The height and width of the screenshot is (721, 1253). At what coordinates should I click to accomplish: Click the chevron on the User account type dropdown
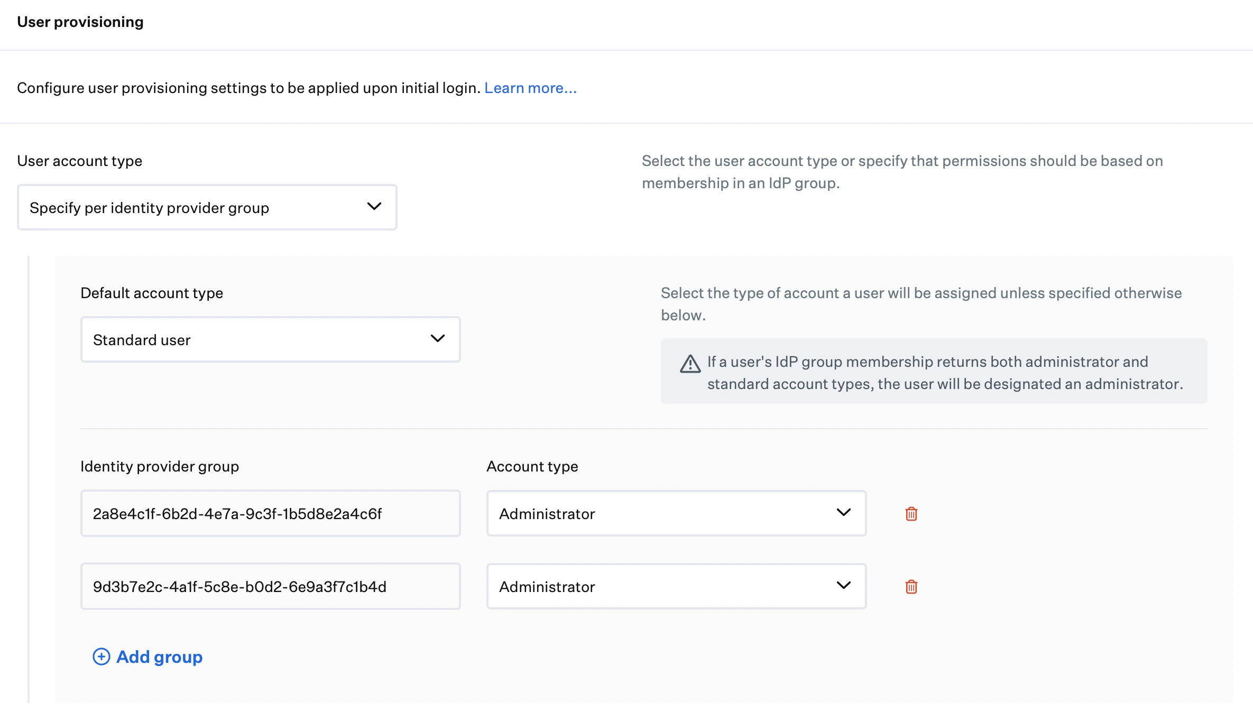tap(374, 207)
